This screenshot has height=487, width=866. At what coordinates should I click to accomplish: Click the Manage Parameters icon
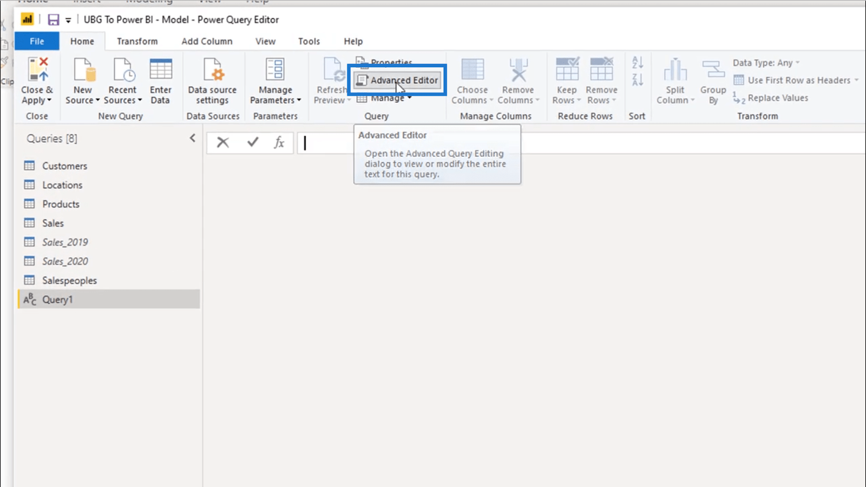[275, 70]
